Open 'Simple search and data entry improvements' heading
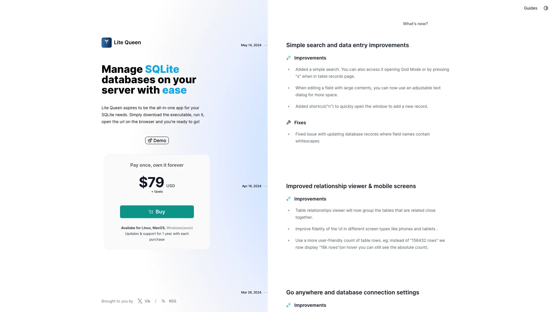 pyautogui.click(x=347, y=45)
